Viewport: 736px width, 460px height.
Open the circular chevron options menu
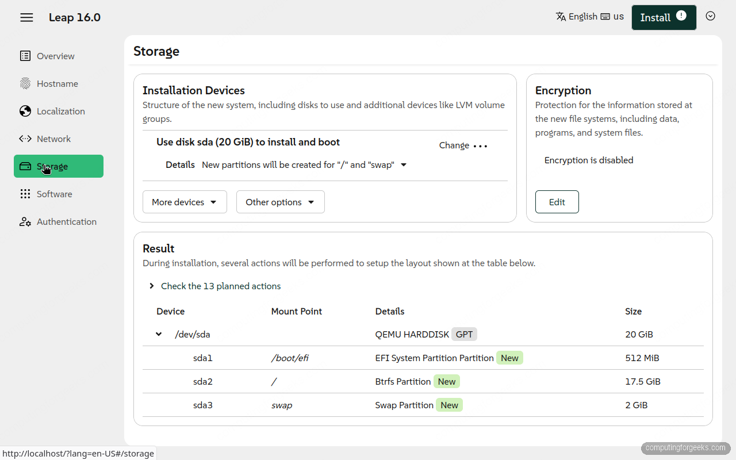tap(711, 16)
